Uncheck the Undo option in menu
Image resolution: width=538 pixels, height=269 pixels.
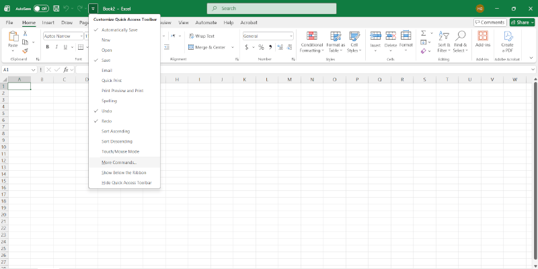pyautogui.click(x=107, y=111)
